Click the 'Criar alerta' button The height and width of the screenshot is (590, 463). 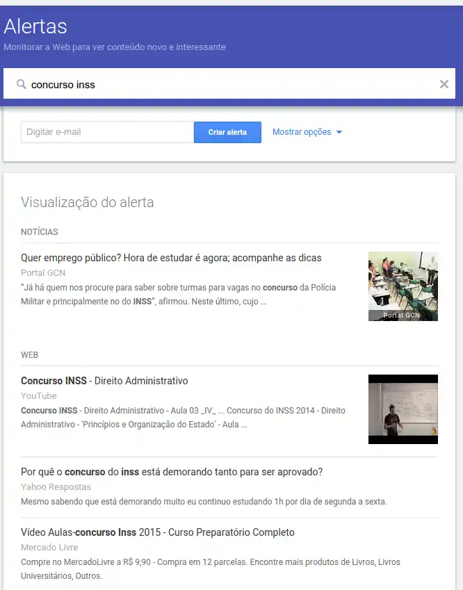[227, 132]
